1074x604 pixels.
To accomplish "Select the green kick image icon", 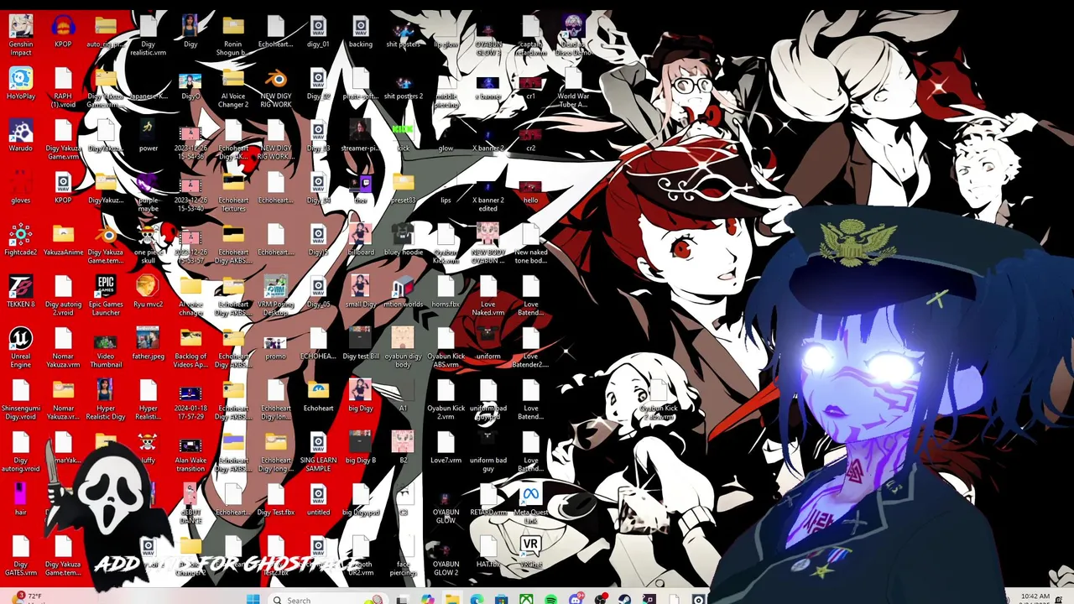I will (403, 136).
